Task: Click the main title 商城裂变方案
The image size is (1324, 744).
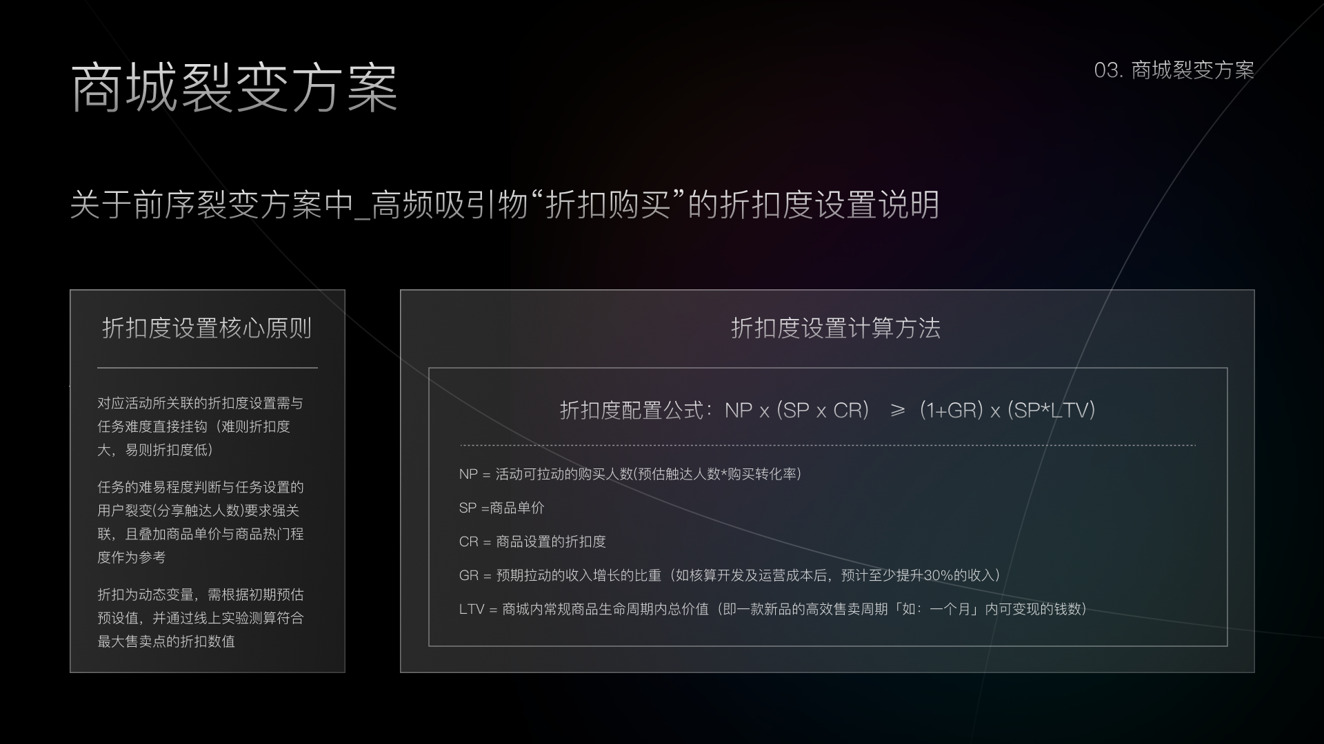Action: [x=234, y=88]
